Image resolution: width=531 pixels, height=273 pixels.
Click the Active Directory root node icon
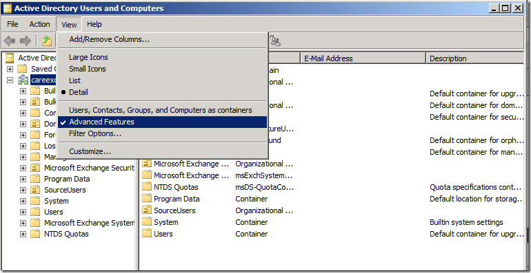coord(10,58)
